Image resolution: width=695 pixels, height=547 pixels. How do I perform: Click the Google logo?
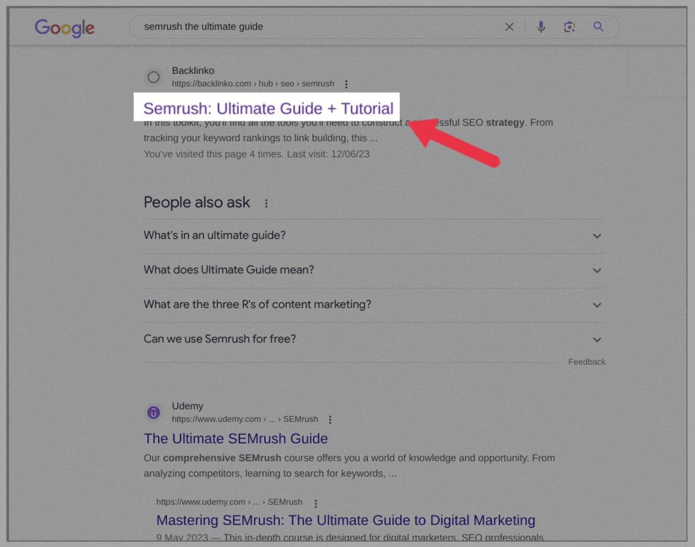[x=65, y=28]
